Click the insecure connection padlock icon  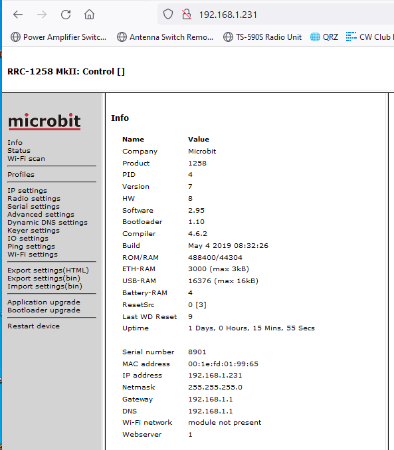pyautogui.click(x=187, y=14)
